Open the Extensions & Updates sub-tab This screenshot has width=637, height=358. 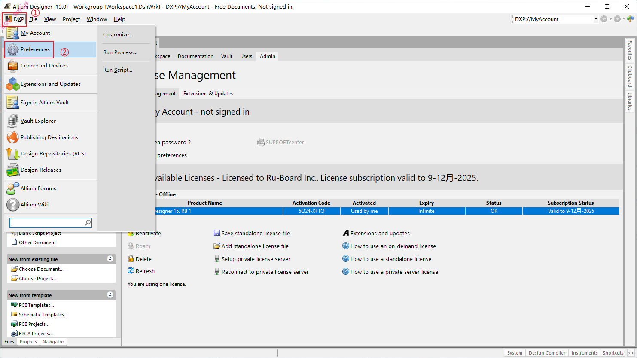(x=208, y=94)
